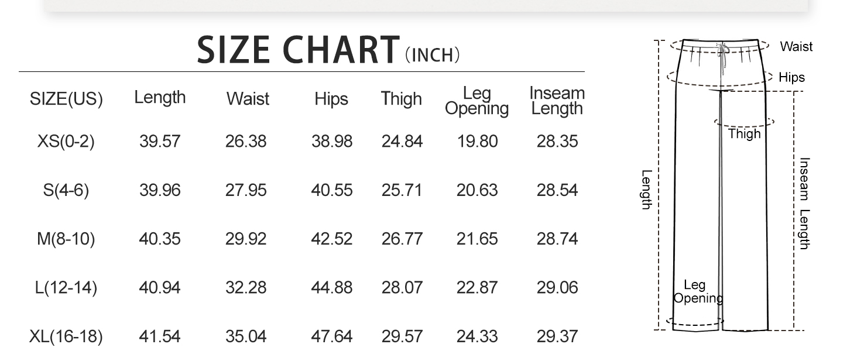
Task: Click the L(12-14) size row label
Action: 66,288
